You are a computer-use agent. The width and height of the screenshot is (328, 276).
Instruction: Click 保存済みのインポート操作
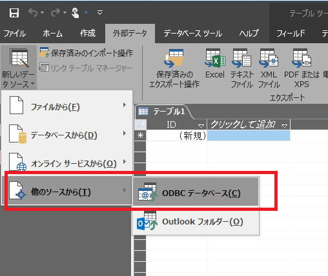click(86, 53)
